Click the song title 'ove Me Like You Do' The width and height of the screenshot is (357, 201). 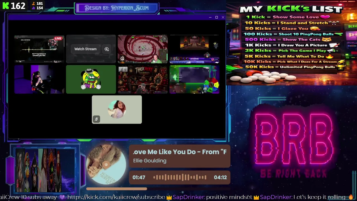180,152
